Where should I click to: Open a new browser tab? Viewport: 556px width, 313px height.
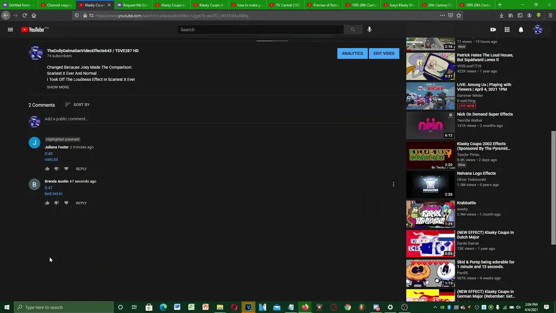[x=500, y=5]
